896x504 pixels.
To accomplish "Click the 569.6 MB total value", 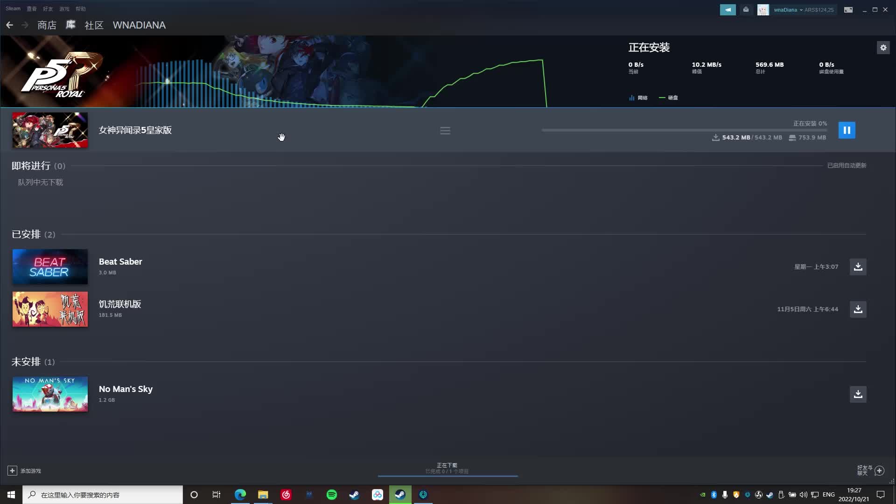I will (770, 65).
